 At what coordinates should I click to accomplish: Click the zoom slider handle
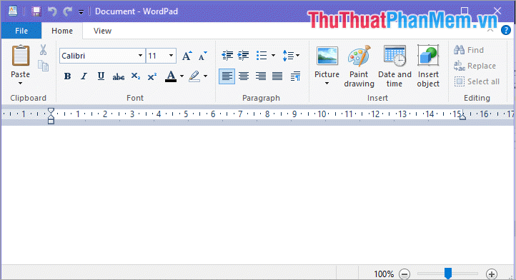tap(448, 273)
